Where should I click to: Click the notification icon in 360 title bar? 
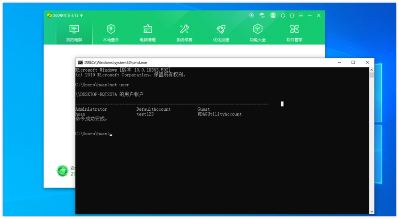[283, 16]
